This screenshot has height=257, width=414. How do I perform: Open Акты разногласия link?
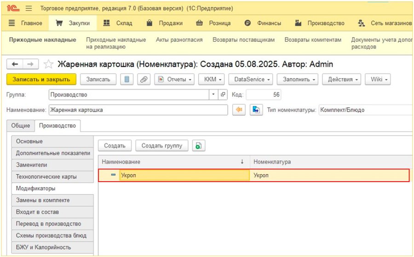click(179, 40)
